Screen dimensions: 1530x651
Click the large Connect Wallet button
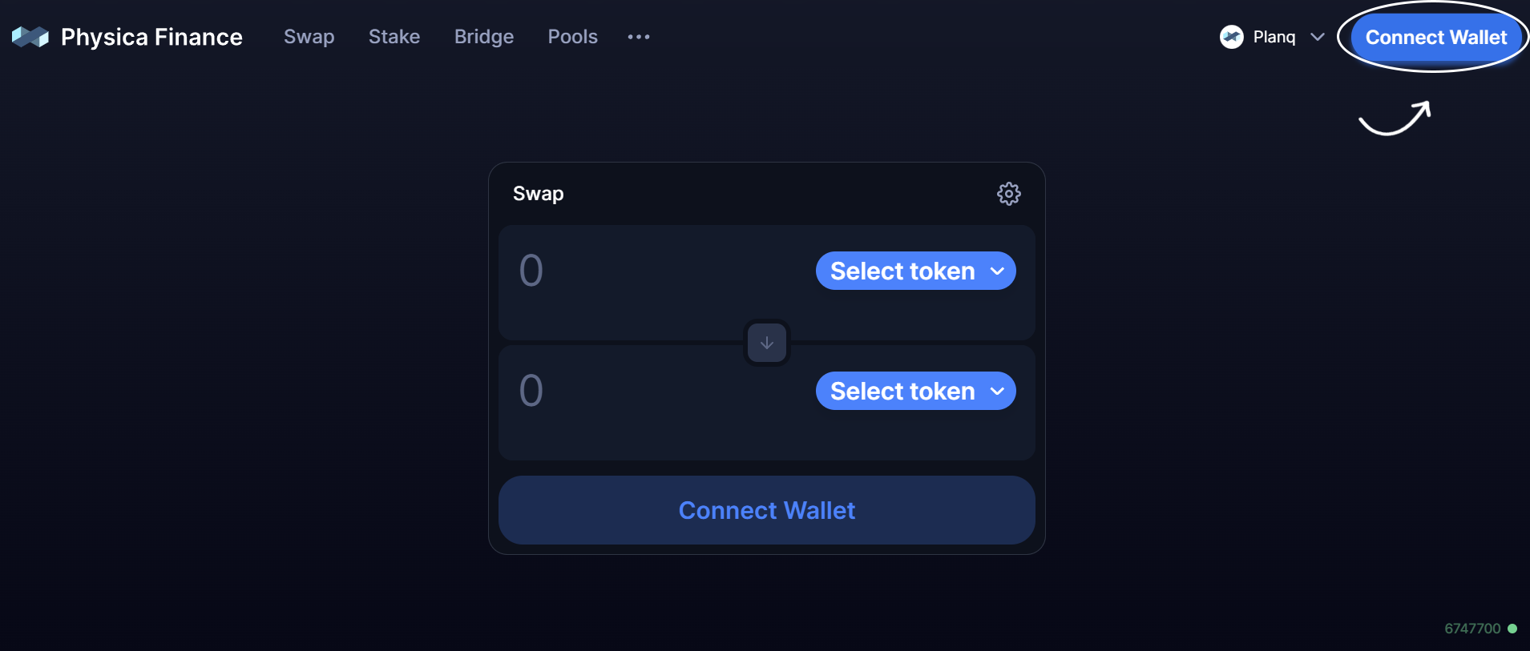tap(766, 510)
